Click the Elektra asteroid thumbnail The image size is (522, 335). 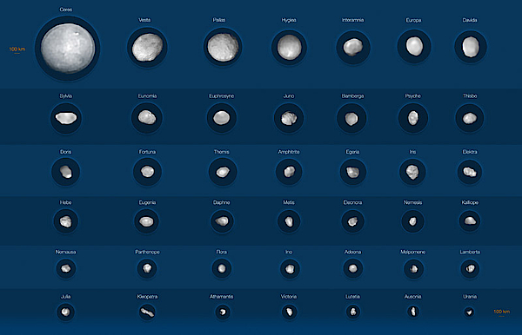[470, 172]
